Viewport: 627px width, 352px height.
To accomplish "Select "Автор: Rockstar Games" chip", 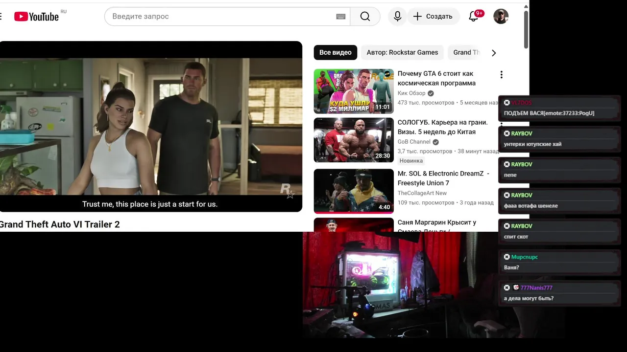I will 402,52.
